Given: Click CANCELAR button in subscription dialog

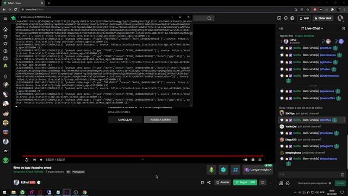Looking at the screenshot, I should point(125,120).
